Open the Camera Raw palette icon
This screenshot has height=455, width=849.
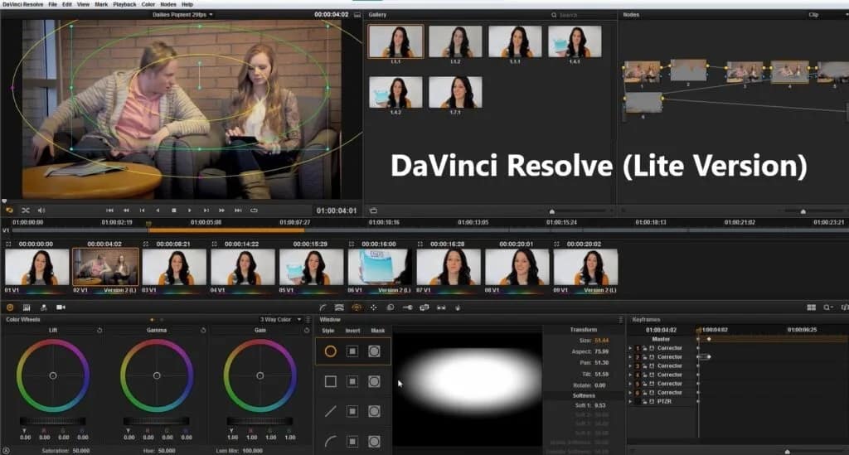coord(61,307)
